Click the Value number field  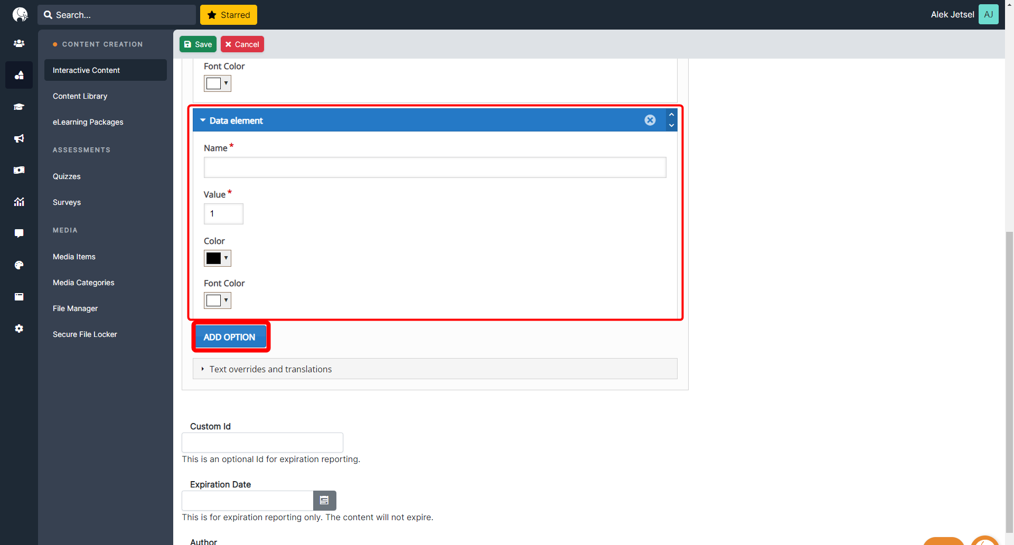point(223,214)
